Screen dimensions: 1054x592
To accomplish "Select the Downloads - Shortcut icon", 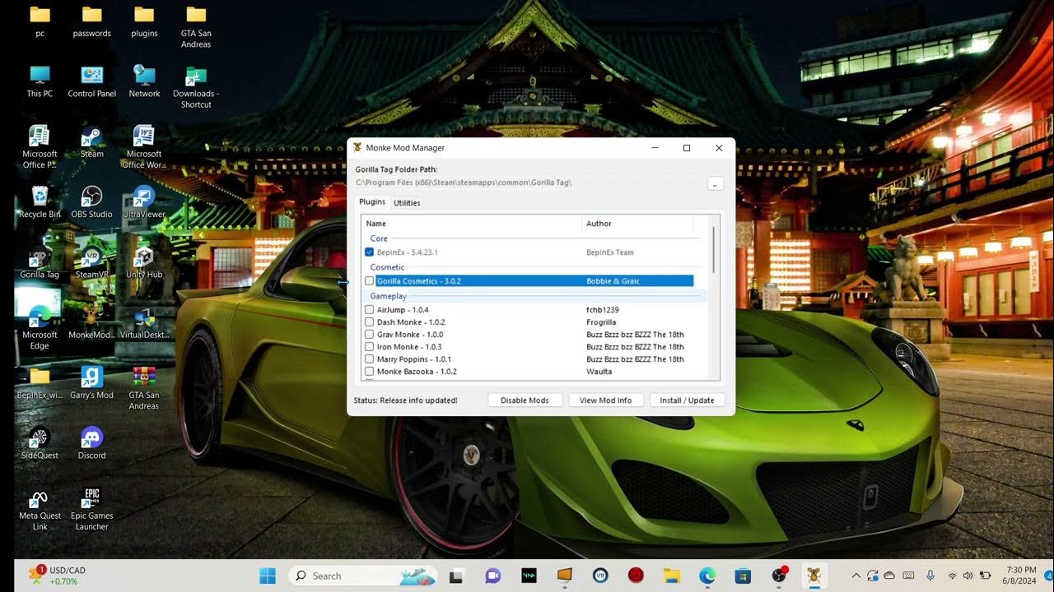I will pos(196,86).
